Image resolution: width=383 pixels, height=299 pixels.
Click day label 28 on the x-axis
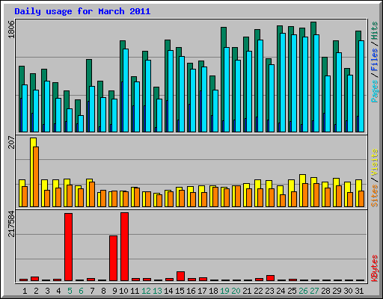click(325, 291)
